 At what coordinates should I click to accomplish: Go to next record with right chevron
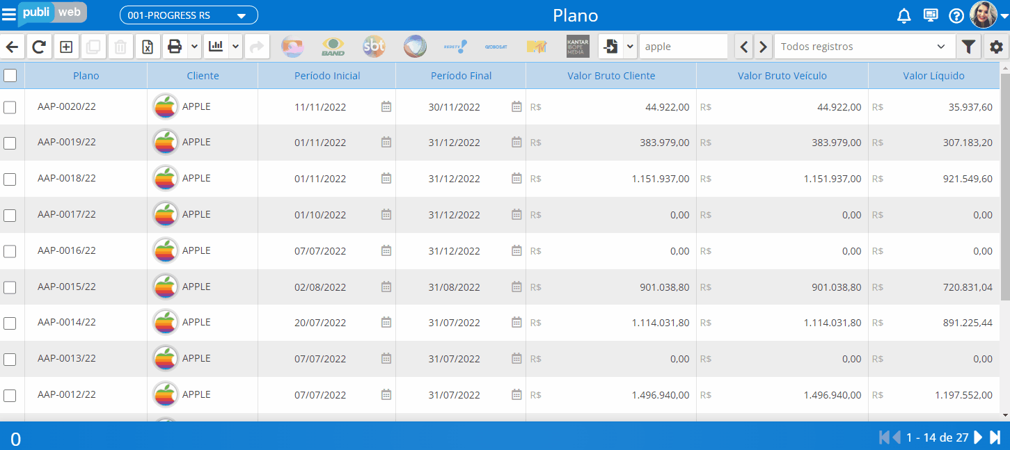[x=764, y=47]
